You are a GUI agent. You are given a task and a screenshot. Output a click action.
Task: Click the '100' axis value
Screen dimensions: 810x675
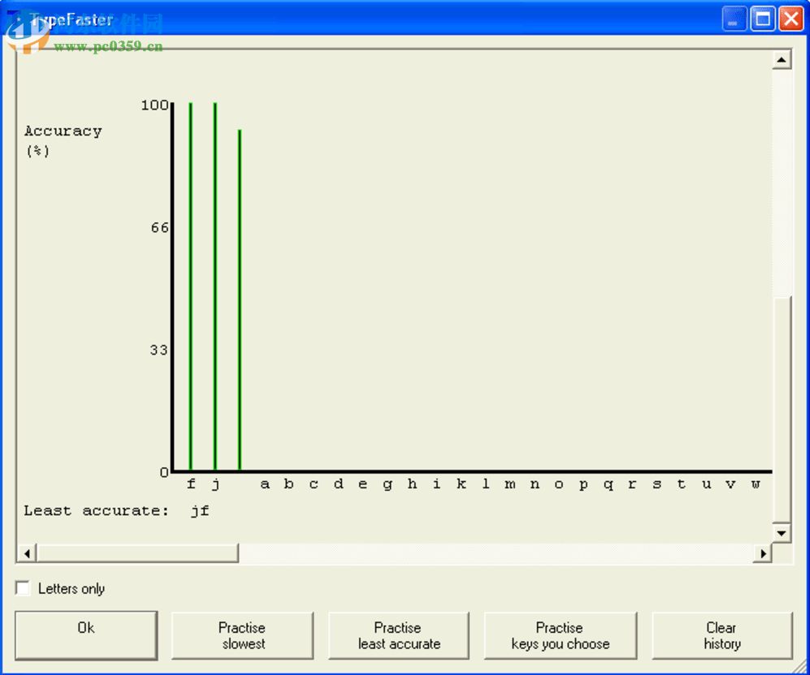coord(155,105)
